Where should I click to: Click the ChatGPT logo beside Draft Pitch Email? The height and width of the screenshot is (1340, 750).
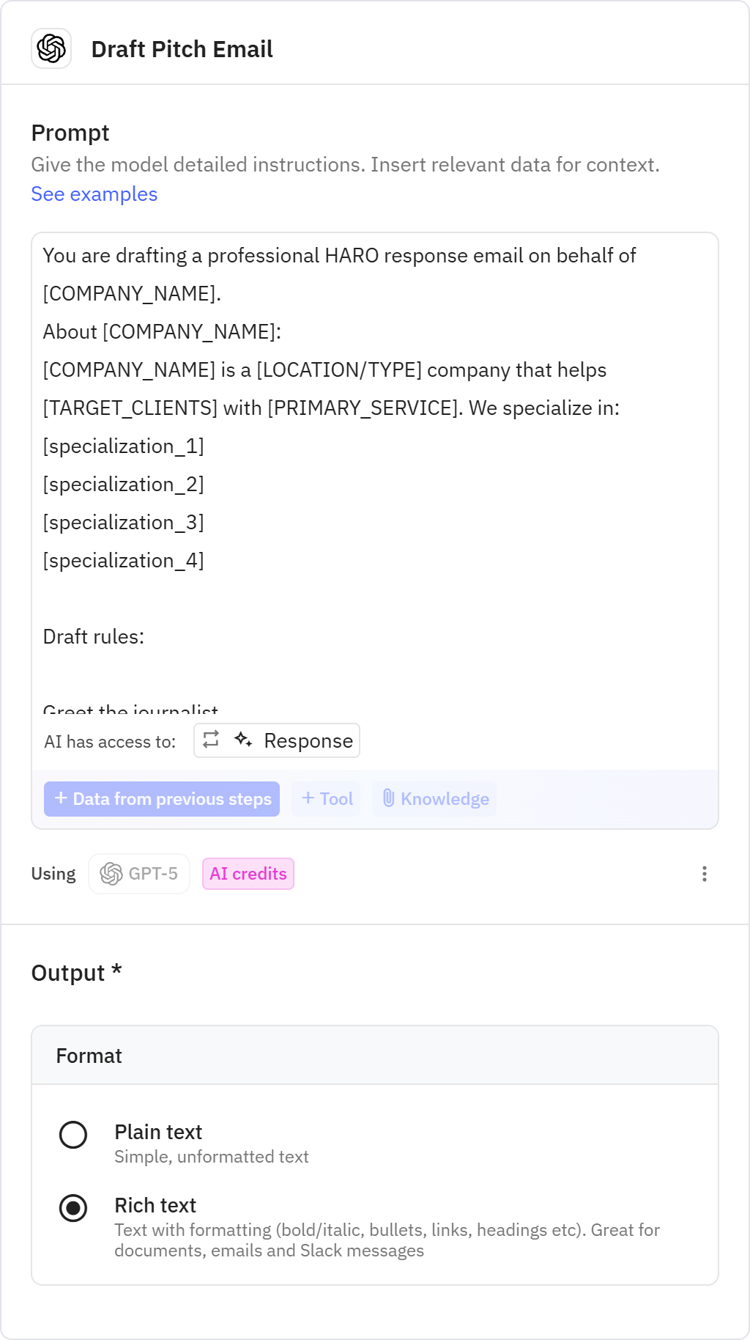pos(51,49)
